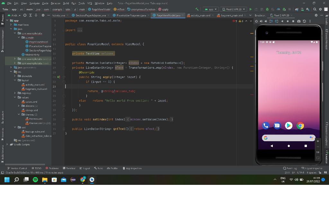The height and width of the screenshot is (207, 329).
Task: Build the project with the hammer icon
Action: click(197, 9)
